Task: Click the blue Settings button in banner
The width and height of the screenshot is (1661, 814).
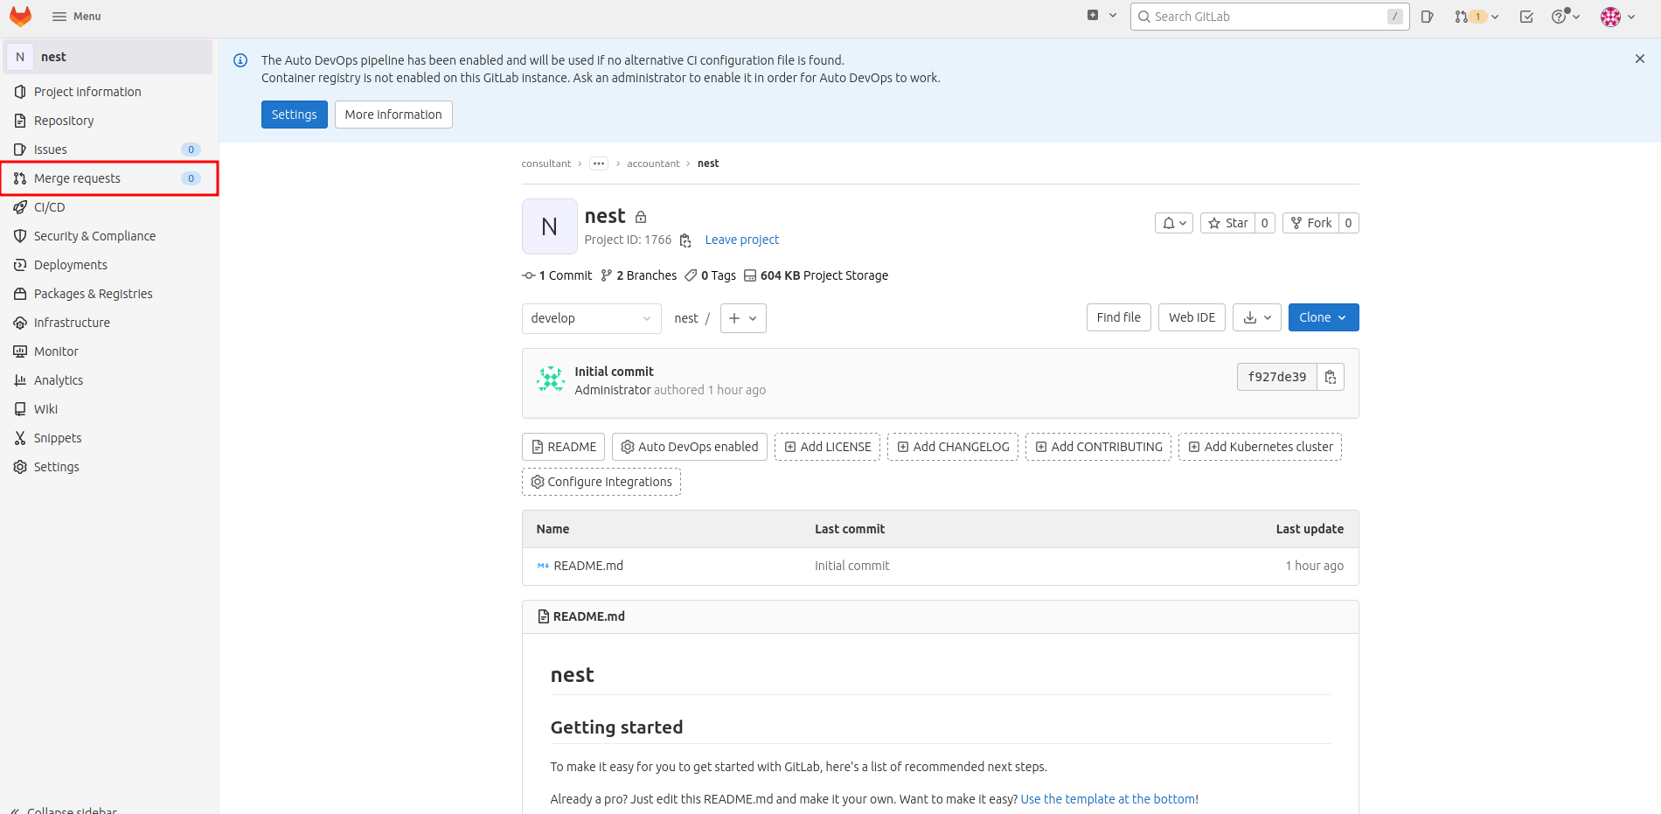Action: 295,115
